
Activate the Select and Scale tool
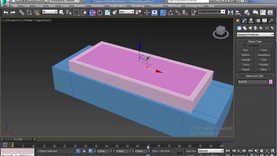[x=107, y=13]
